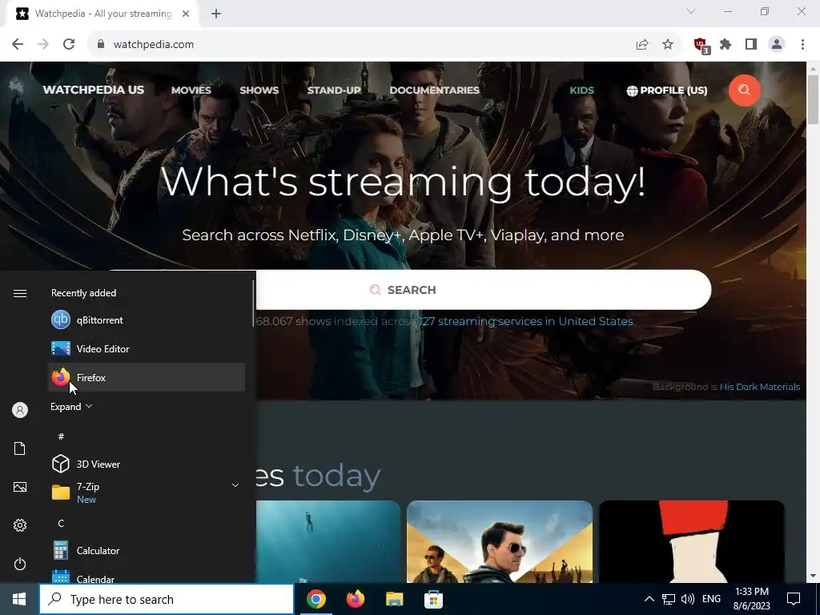Open the Chrome extensions puzzle icon

[x=726, y=45]
